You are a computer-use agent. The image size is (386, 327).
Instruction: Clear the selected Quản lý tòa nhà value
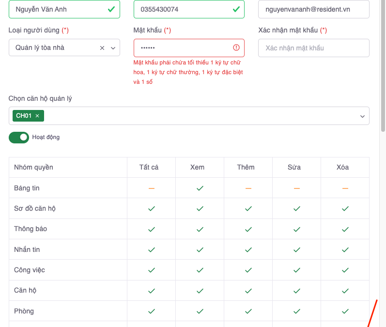tap(102, 48)
